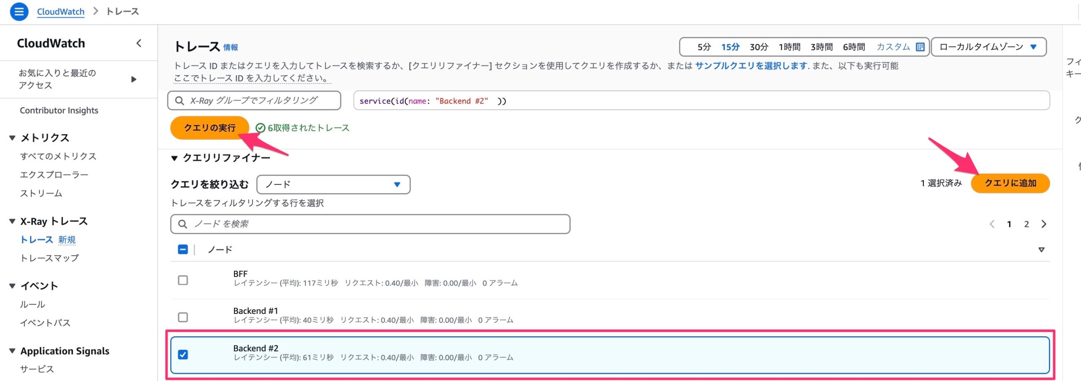Open すべてのメトリクス in sidebar

tap(58, 156)
